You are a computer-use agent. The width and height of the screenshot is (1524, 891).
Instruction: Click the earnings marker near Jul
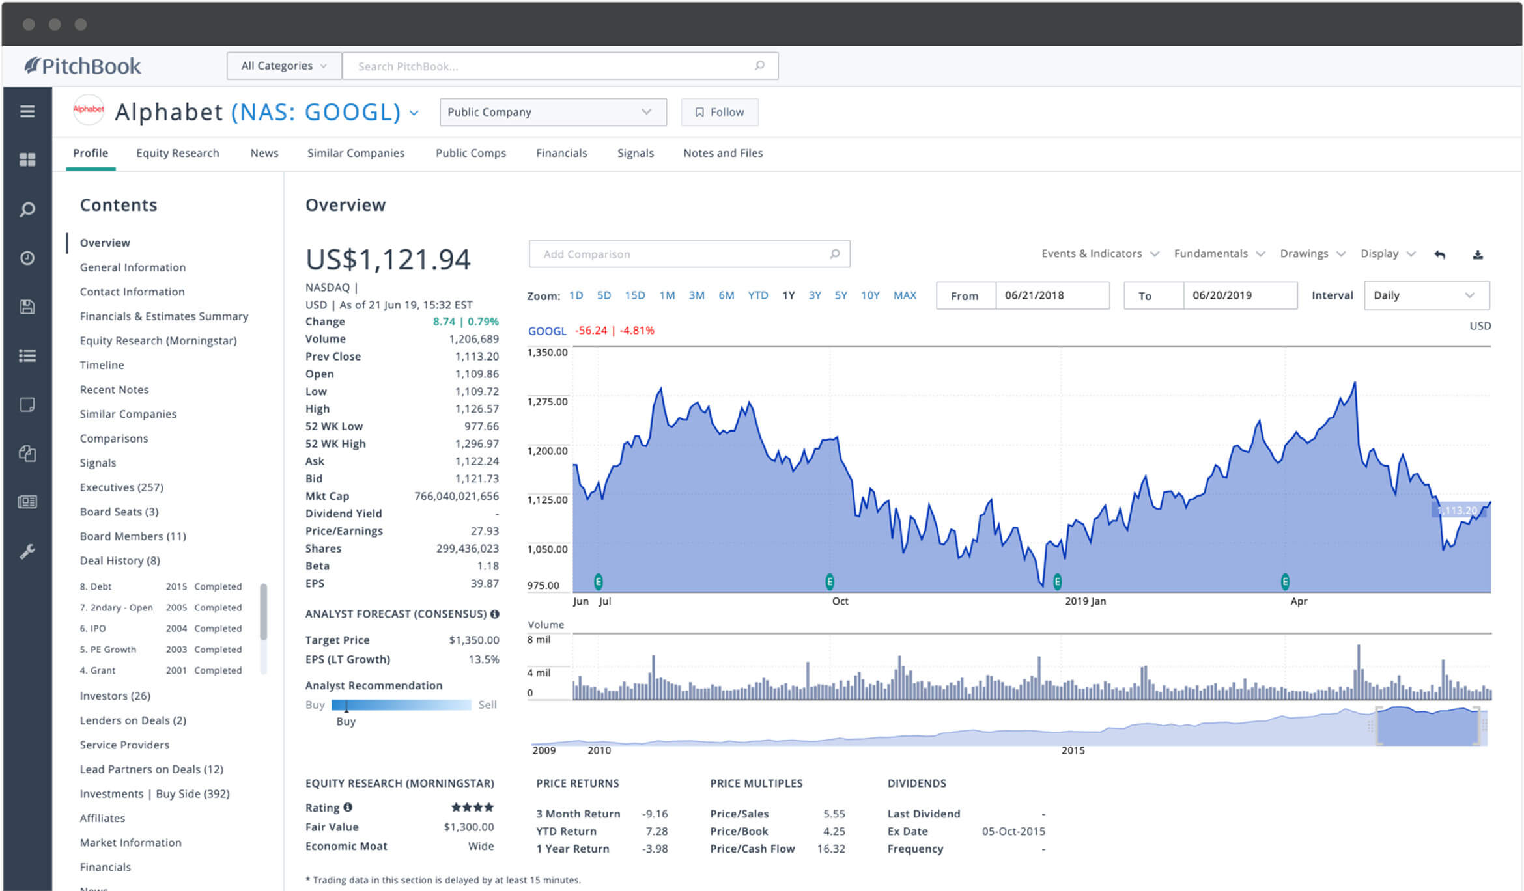click(x=599, y=581)
